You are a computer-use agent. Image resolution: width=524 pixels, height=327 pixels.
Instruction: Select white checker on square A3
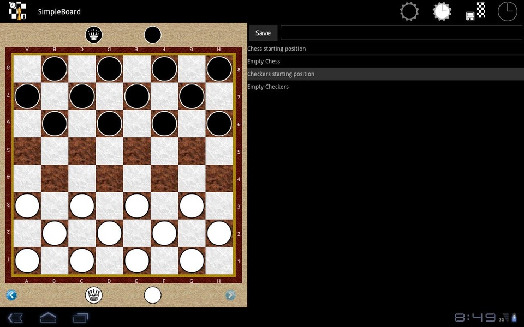click(27, 205)
